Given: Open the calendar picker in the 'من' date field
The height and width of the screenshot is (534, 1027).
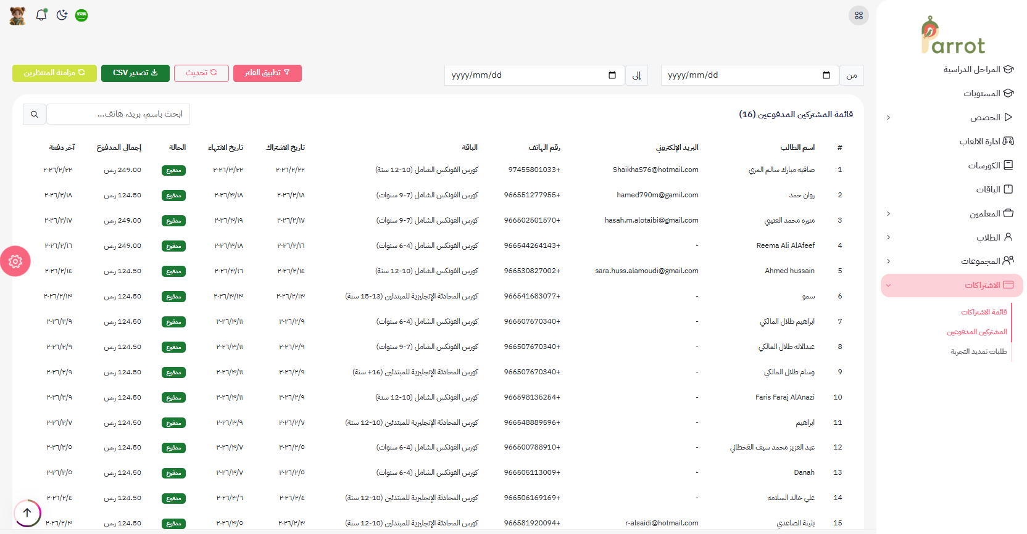Looking at the screenshot, I should (826, 75).
